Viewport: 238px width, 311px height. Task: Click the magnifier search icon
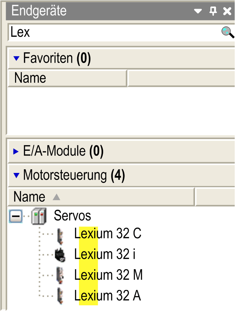pyautogui.click(x=228, y=32)
